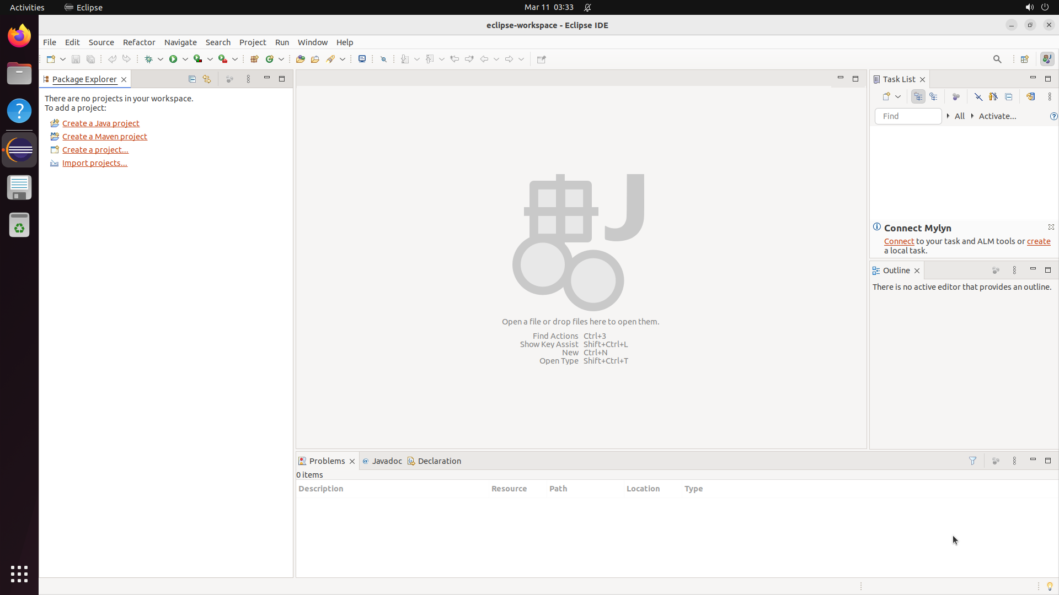1059x595 pixels.
Task: Click the Create a Maven project link
Action: click(x=104, y=137)
